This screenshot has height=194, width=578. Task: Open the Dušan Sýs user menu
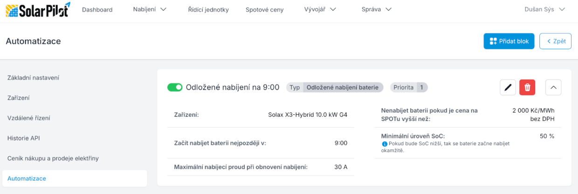[x=544, y=9]
